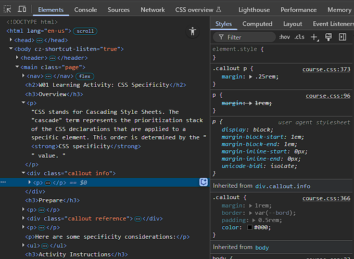354x259 pixels.
Task: Click the CSS overview experiment flask icon
Action: pyautogui.click(x=219, y=9)
